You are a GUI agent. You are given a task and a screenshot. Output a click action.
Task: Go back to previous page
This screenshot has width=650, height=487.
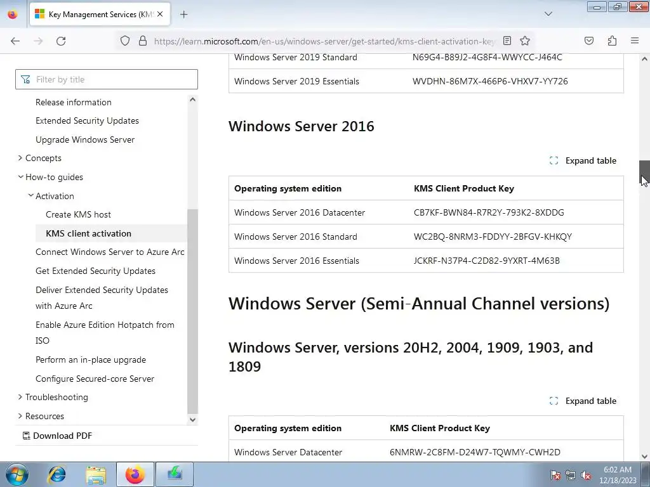pos(15,41)
